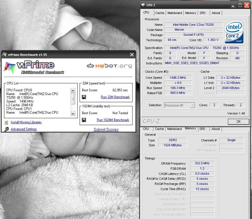Click OK in the CPU-Z window
Screen dimensions: 252x219
239,122
